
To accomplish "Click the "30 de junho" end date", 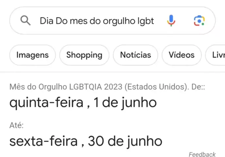I will [x=125, y=141].
